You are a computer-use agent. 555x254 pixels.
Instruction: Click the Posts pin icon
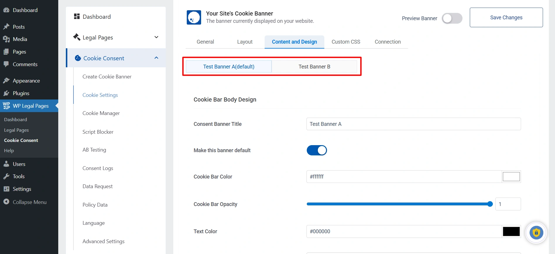coord(6,27)
